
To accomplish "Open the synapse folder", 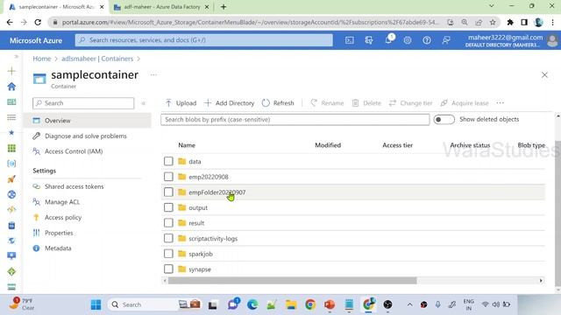I will (200, 269).
